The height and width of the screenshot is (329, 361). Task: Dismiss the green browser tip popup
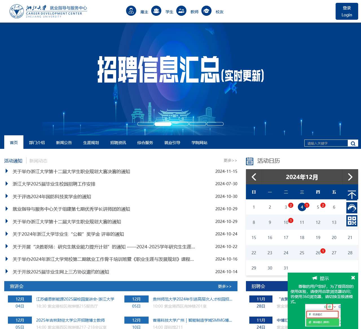click(x=353, y=277)
